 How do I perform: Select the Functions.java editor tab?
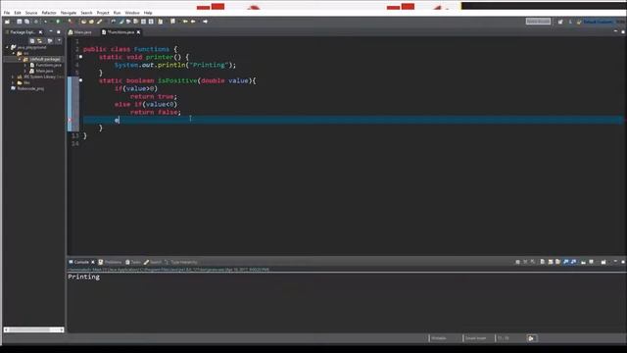coord(120,32)
